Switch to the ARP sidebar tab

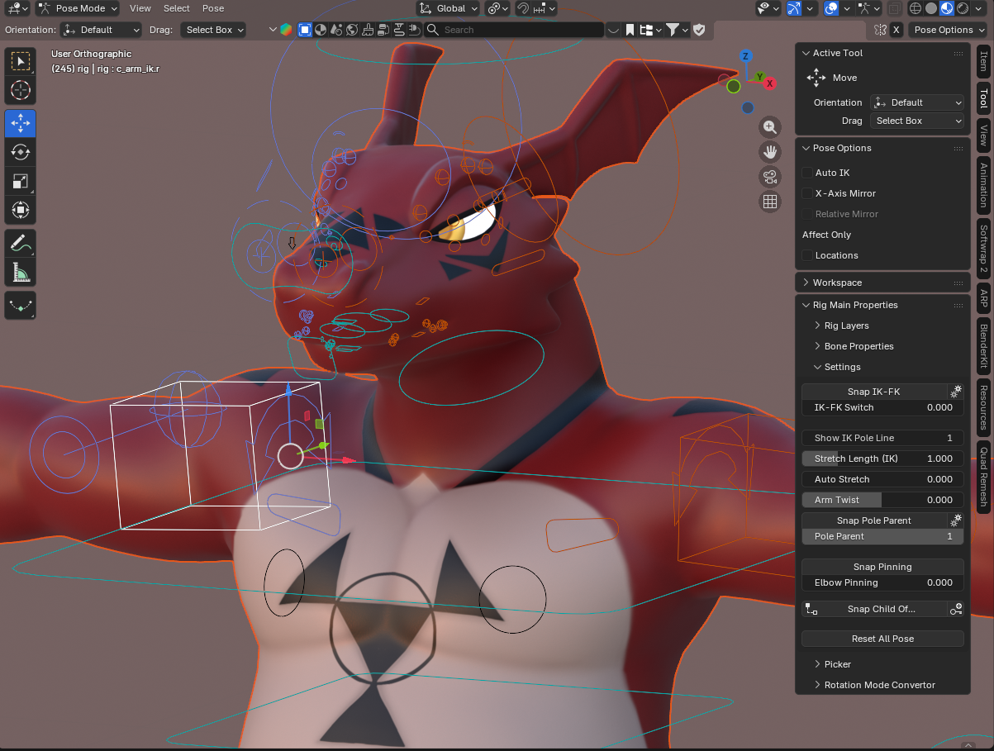[x=983, y=297]
